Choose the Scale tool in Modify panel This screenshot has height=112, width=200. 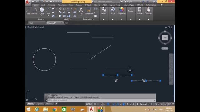pyautogui.click(x=64, y=16)
